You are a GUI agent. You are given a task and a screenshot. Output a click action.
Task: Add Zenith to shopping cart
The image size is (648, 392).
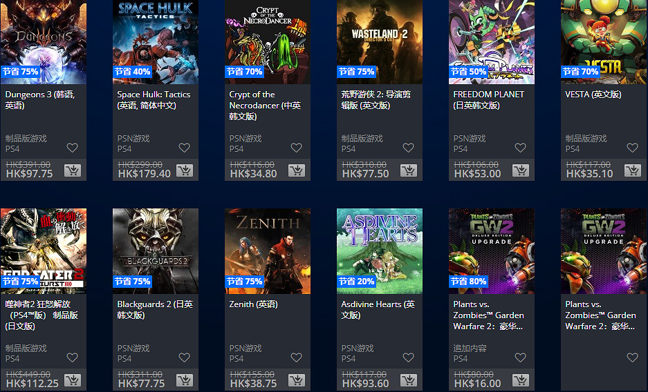pyautogui.click(x=297, y=380)
